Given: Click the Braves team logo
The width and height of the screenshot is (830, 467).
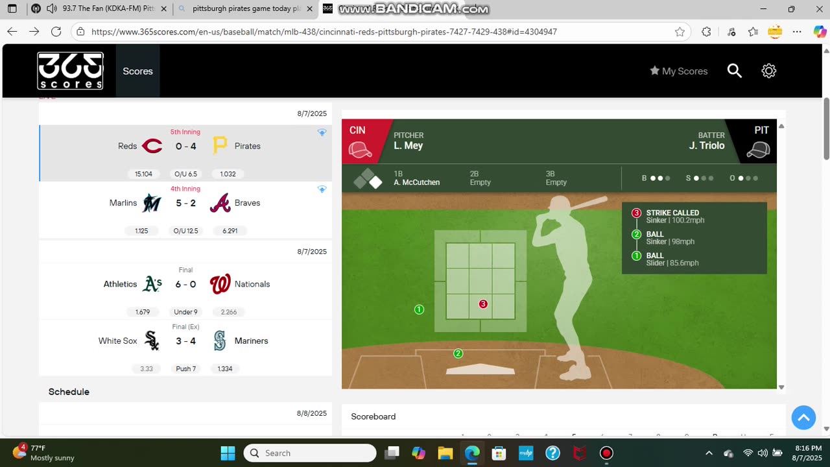Looking at the screenshot, I should pos(220,203).
